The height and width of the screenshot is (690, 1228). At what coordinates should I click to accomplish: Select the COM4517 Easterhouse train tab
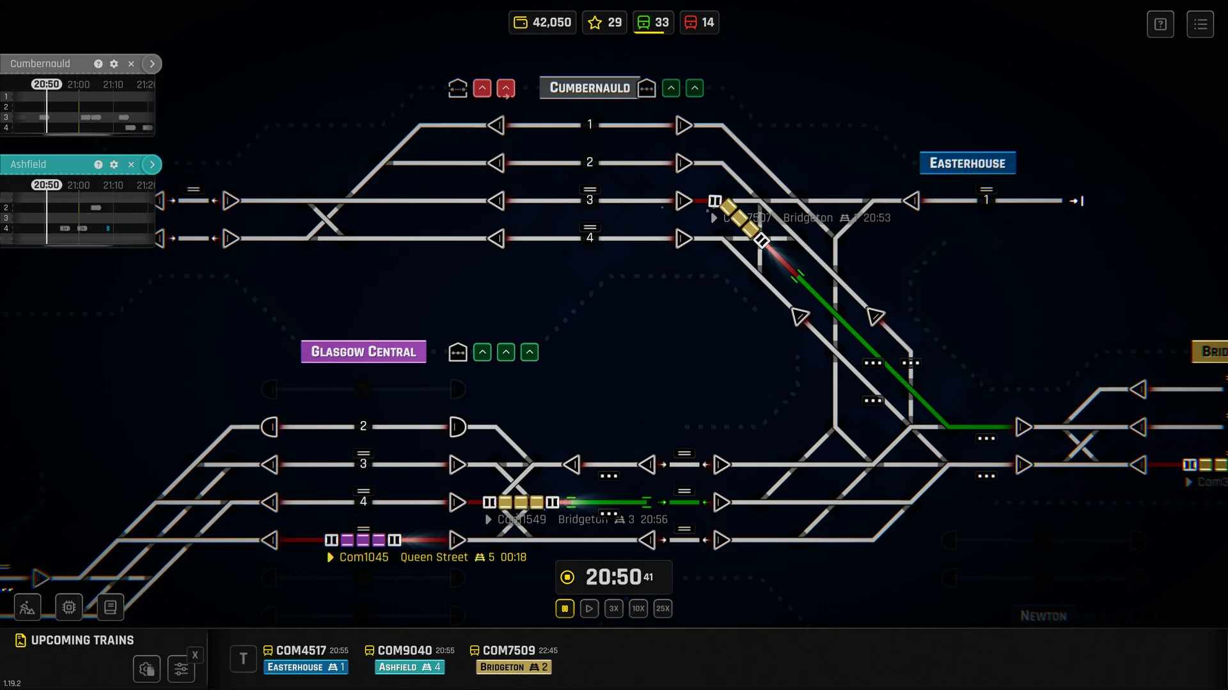[x=306, y=658]
